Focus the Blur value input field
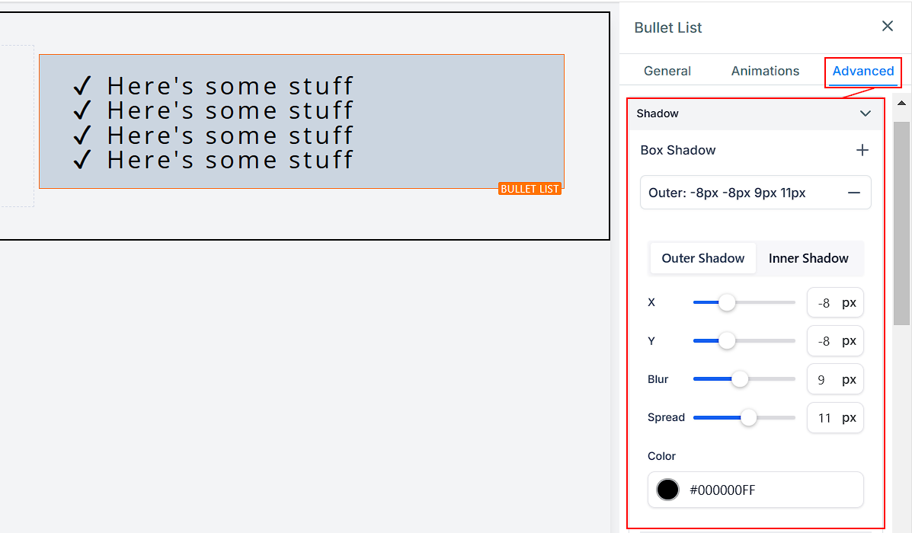Screen dimensions: 912x533 (x=821, y=379)
